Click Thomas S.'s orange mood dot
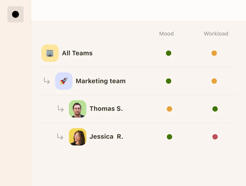 [170, 109]
